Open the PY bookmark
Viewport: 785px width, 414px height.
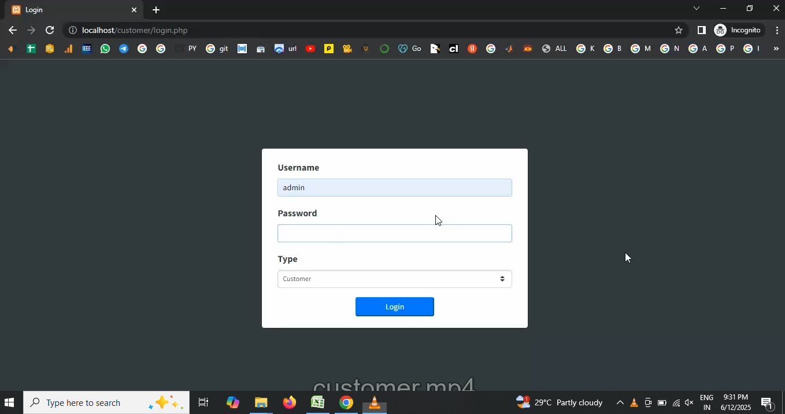click(x=187, y=49)
